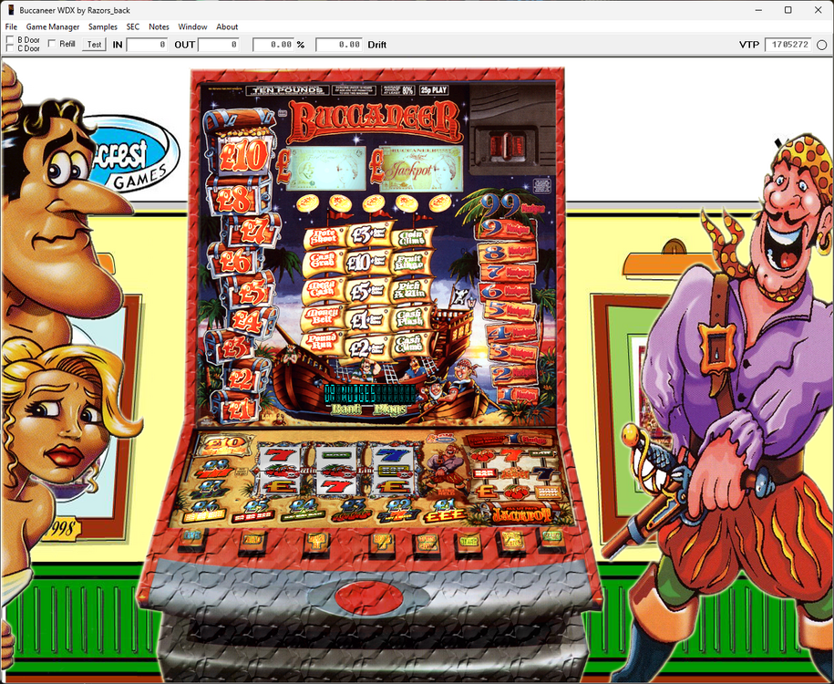Click the Plays label under the LED display
This screenshot has width=834, height=684.
click(x=390, y=409)
